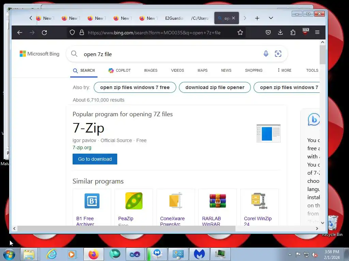Click the taskbar clock showing 3:58 PM
Viewport: 349px width, 261px height.
pos(332,255)
